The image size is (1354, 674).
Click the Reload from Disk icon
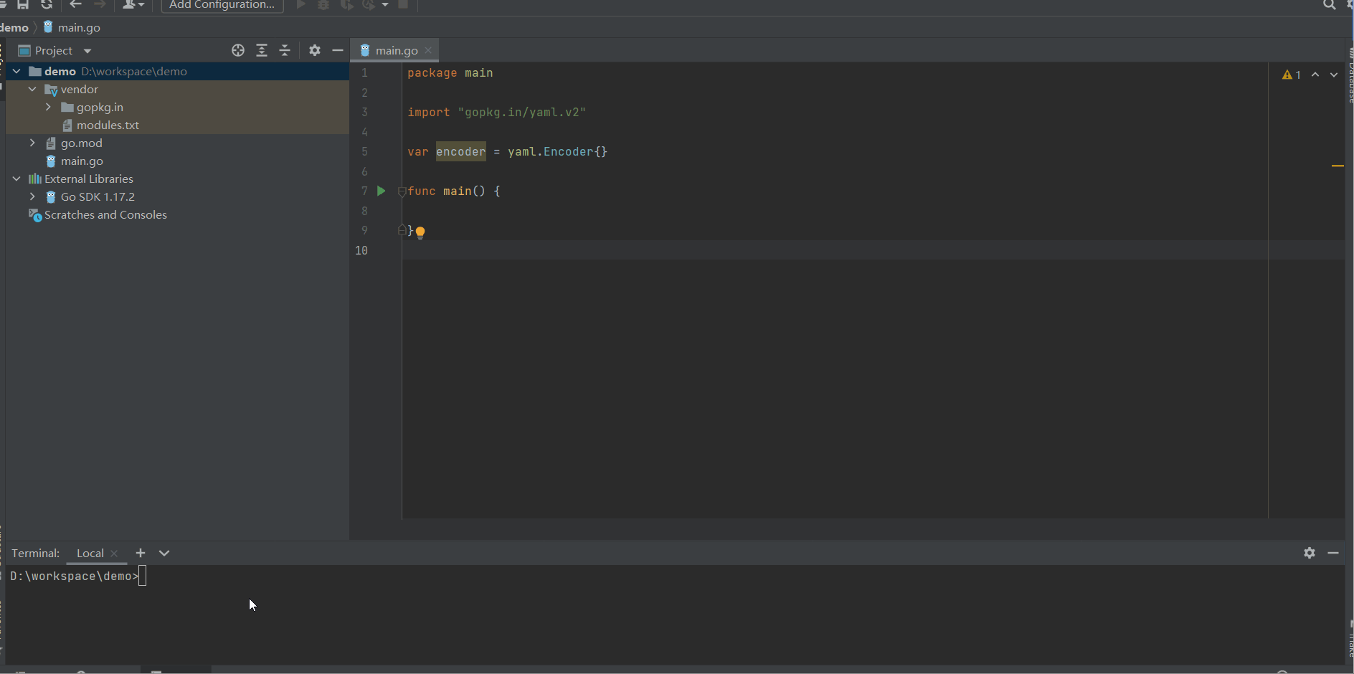pyautogui.click(x=47, y=4)
